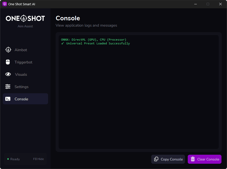Click the purple app icon in title bar
The height and width of the screenshot is (169, 227).
pos(5,4)
